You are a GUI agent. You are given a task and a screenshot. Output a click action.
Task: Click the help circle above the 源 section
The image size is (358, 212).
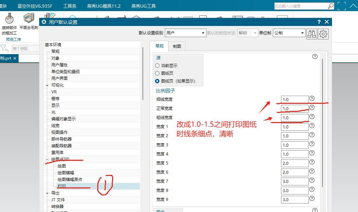point(315,56)
